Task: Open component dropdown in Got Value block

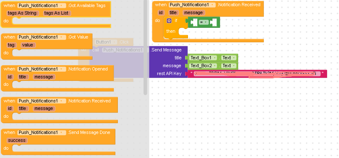Action: [41, 37]
